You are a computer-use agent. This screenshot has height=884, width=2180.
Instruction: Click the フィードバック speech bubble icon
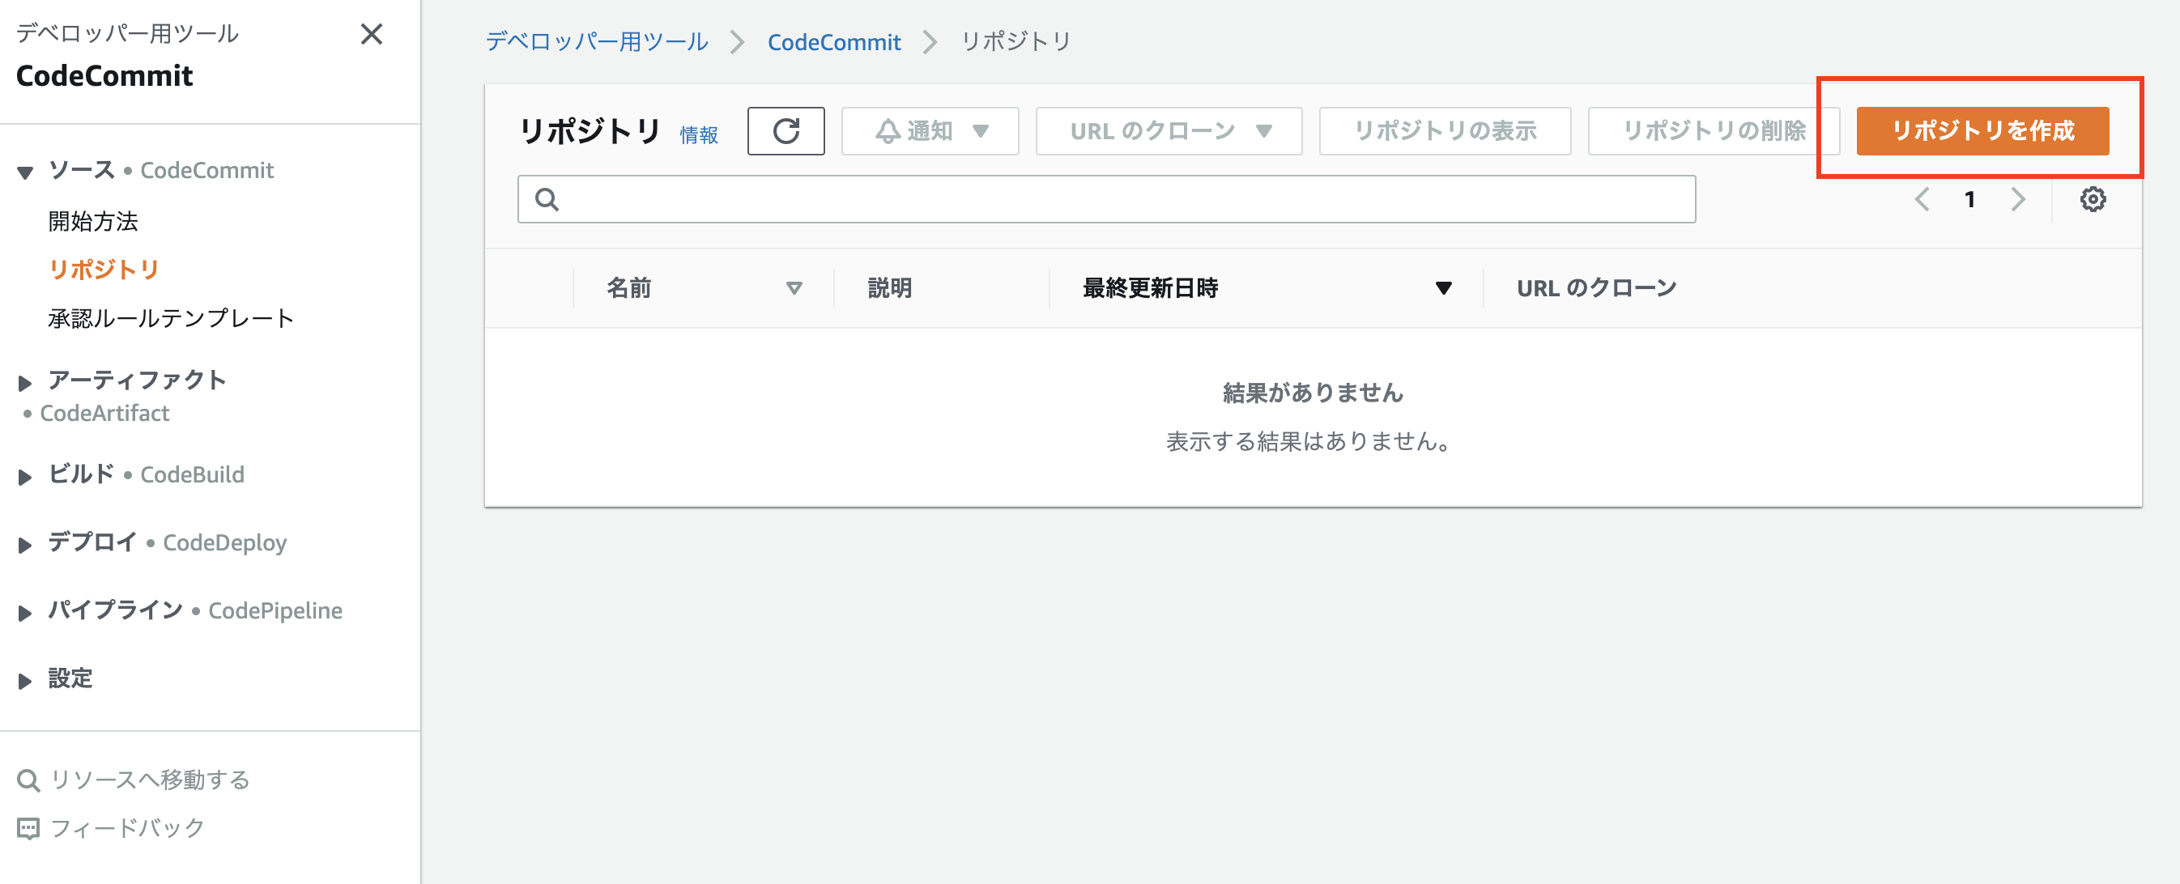coord(29,828)
